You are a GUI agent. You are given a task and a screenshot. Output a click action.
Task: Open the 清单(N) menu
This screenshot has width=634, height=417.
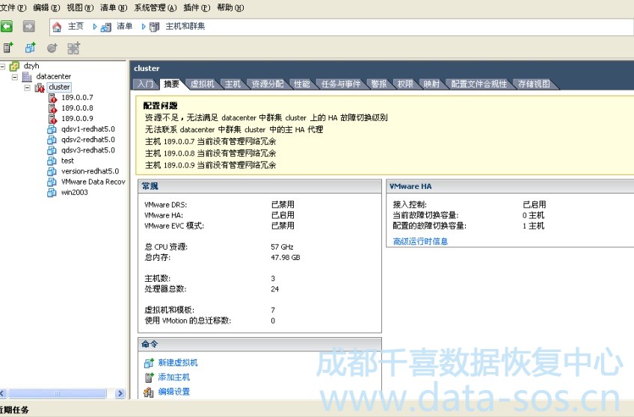pos(114,7)
